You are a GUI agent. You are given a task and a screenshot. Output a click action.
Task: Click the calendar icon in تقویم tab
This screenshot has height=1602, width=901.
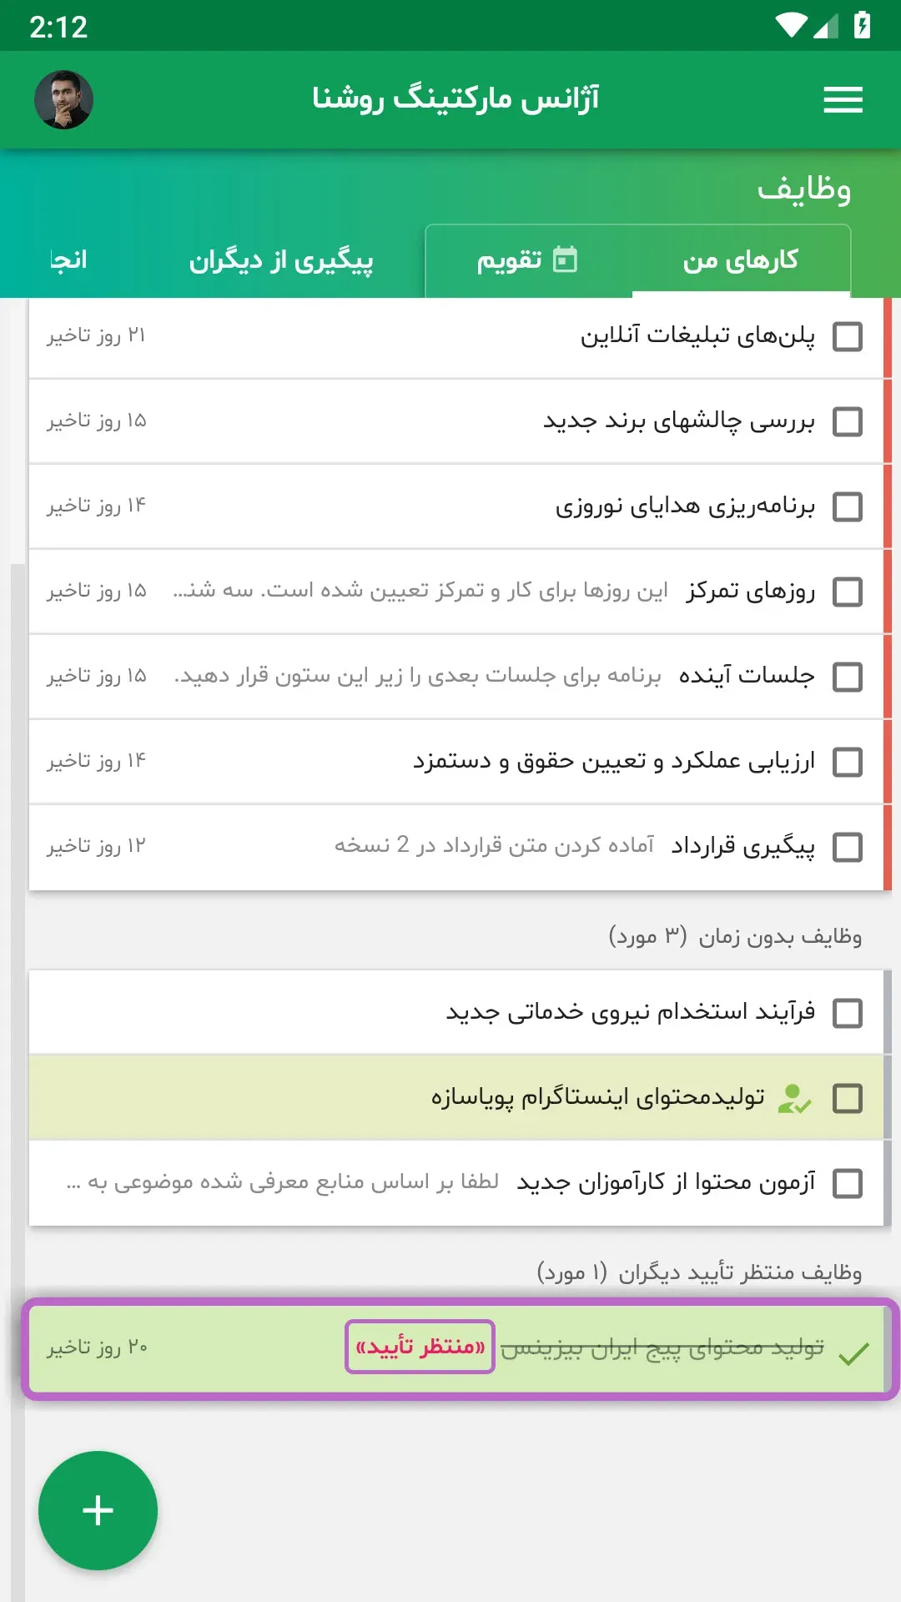(x=565, y=259)
